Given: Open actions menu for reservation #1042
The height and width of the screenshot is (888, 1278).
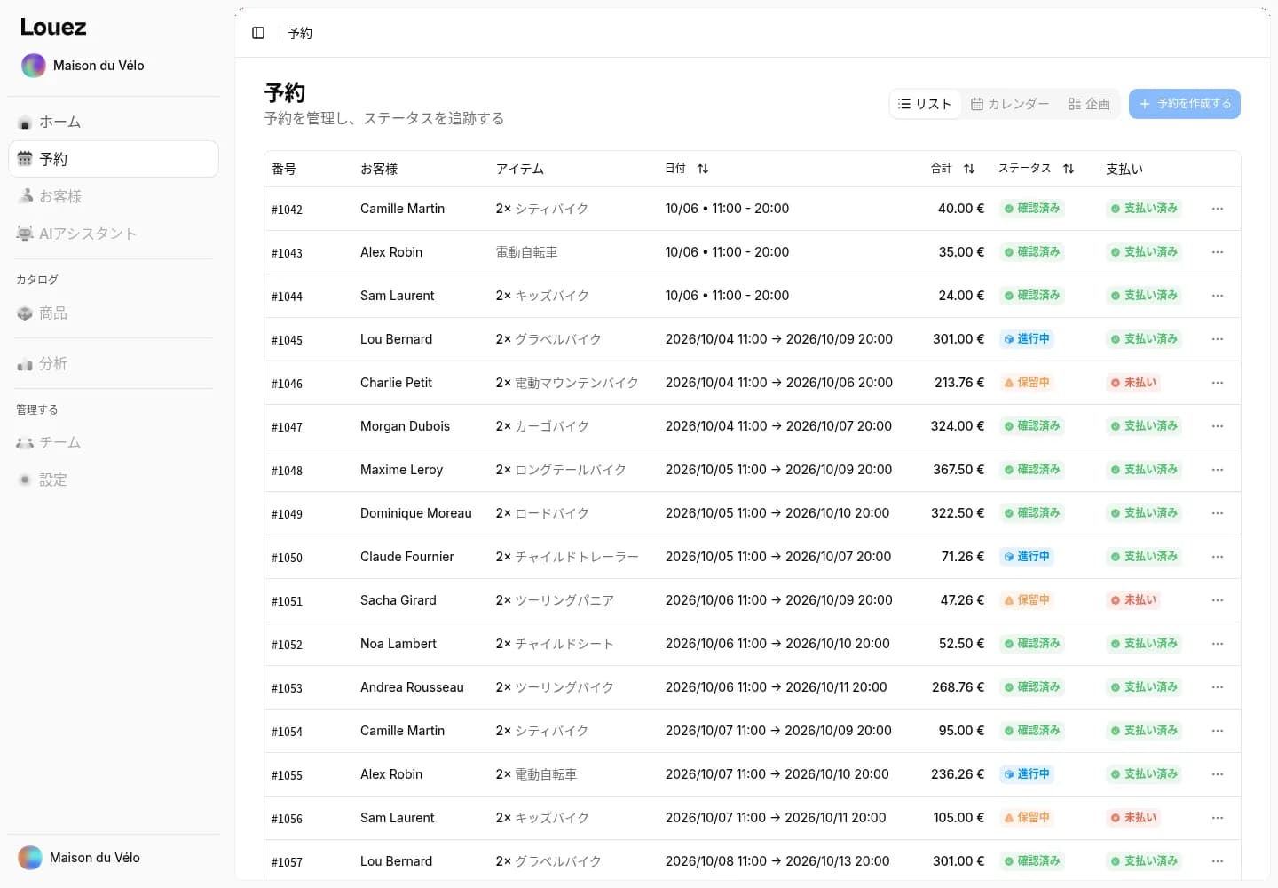Looking at the screenshot, I should [1218, 209].
